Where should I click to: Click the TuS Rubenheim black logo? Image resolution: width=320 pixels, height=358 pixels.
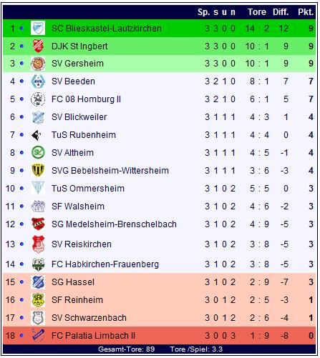tap(37, 135)
